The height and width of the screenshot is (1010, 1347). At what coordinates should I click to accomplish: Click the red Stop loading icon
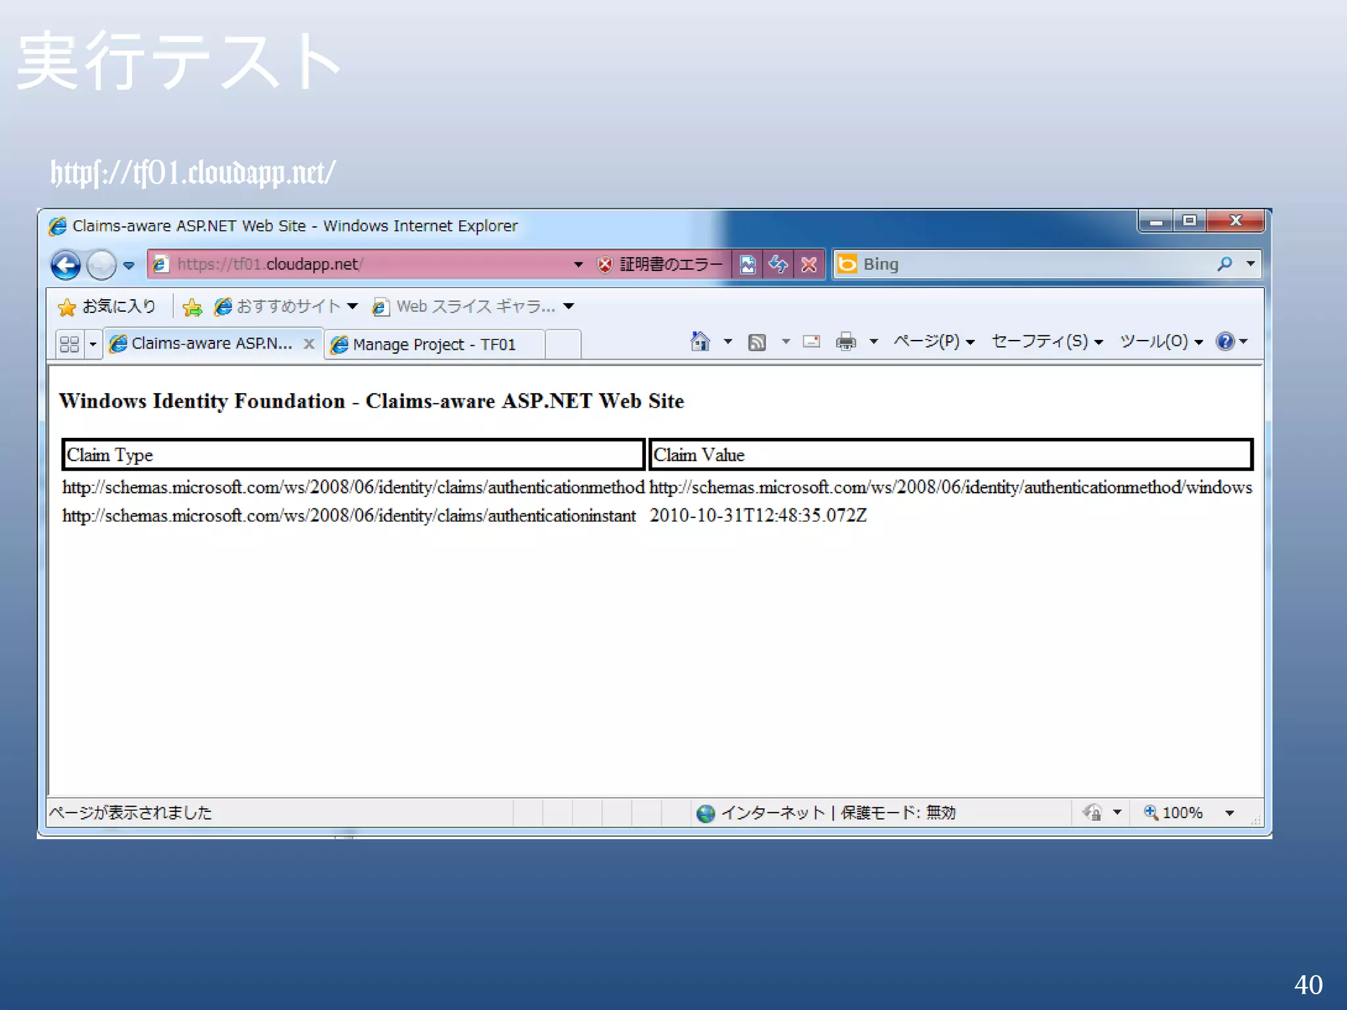tap(809, 264)
